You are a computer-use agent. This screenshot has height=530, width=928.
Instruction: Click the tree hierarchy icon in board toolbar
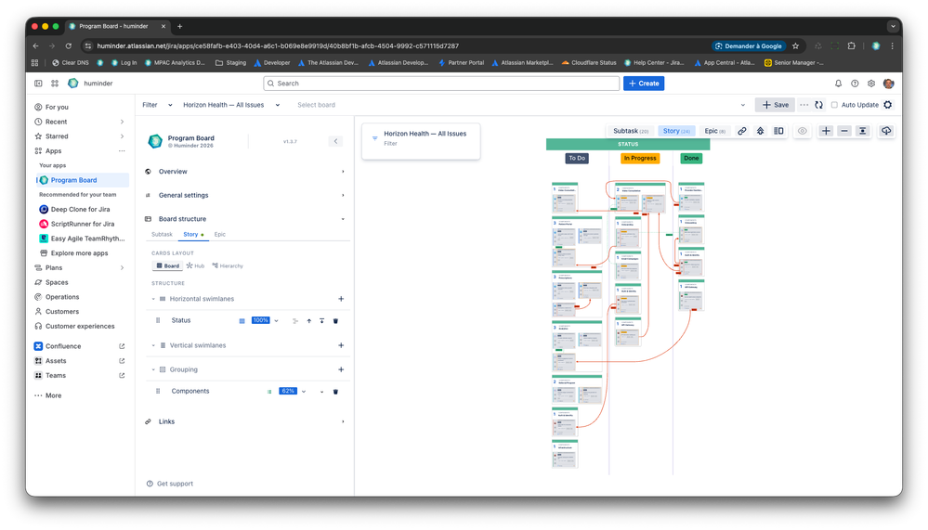(x=761, y=131)
